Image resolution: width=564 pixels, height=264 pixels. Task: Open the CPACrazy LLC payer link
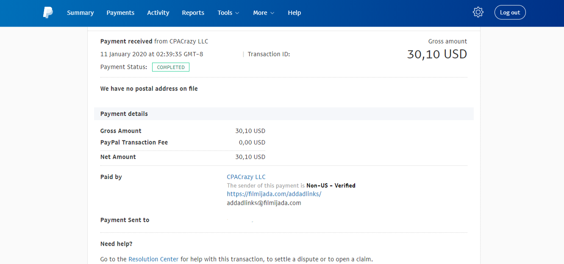246,177
